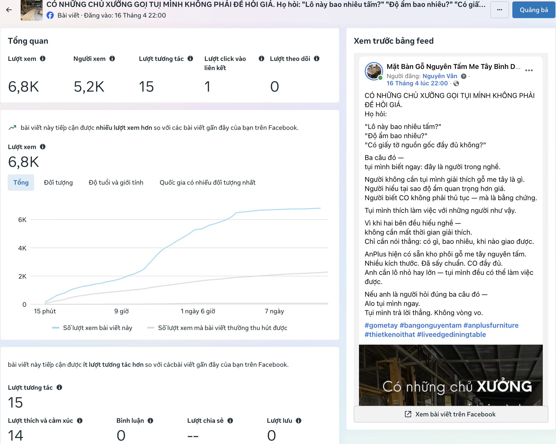Click info icon beside Lượt click vào liên kết
Image resolution: width=556 pixels, height=444 pixels.
[x=261, y=59]
